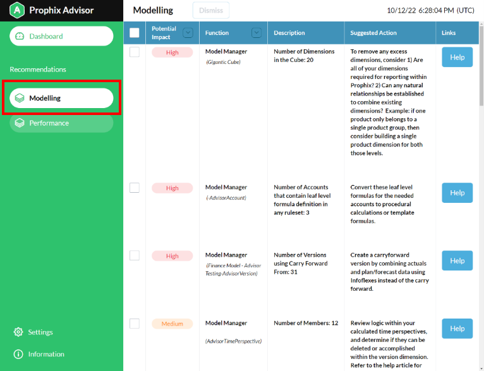
Task: Click the High badge on Gigantic Cube row
Action: [x=172, y=52]
